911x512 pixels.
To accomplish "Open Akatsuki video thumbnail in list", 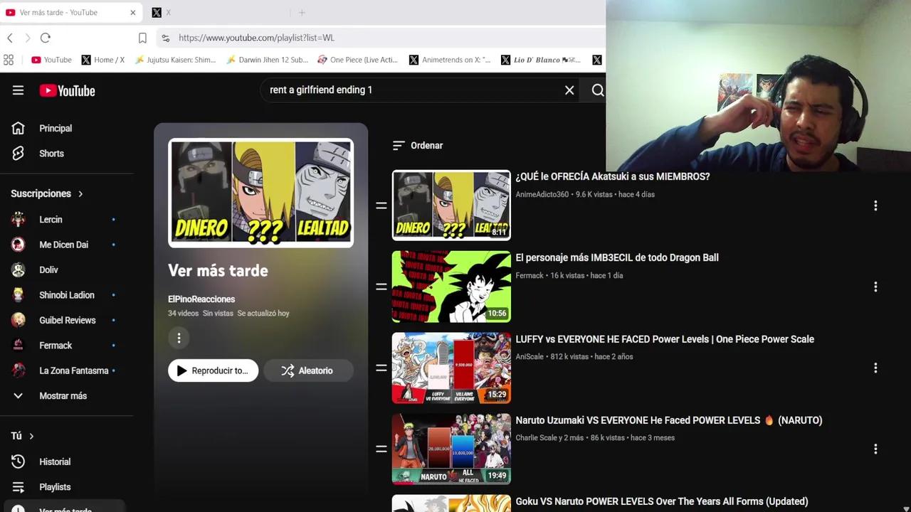I will pos(451,206).
